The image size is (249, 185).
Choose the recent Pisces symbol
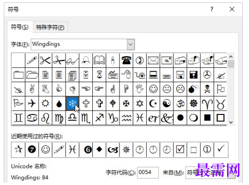coord(73,149)
